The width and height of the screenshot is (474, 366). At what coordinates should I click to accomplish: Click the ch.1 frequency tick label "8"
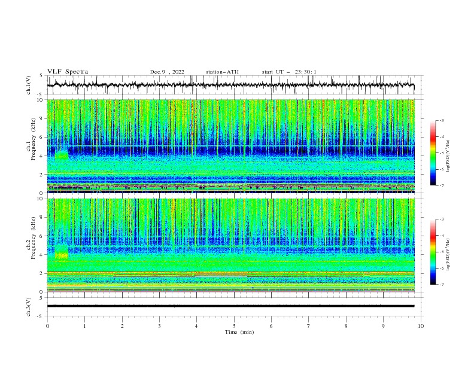(x=41, y=118)
